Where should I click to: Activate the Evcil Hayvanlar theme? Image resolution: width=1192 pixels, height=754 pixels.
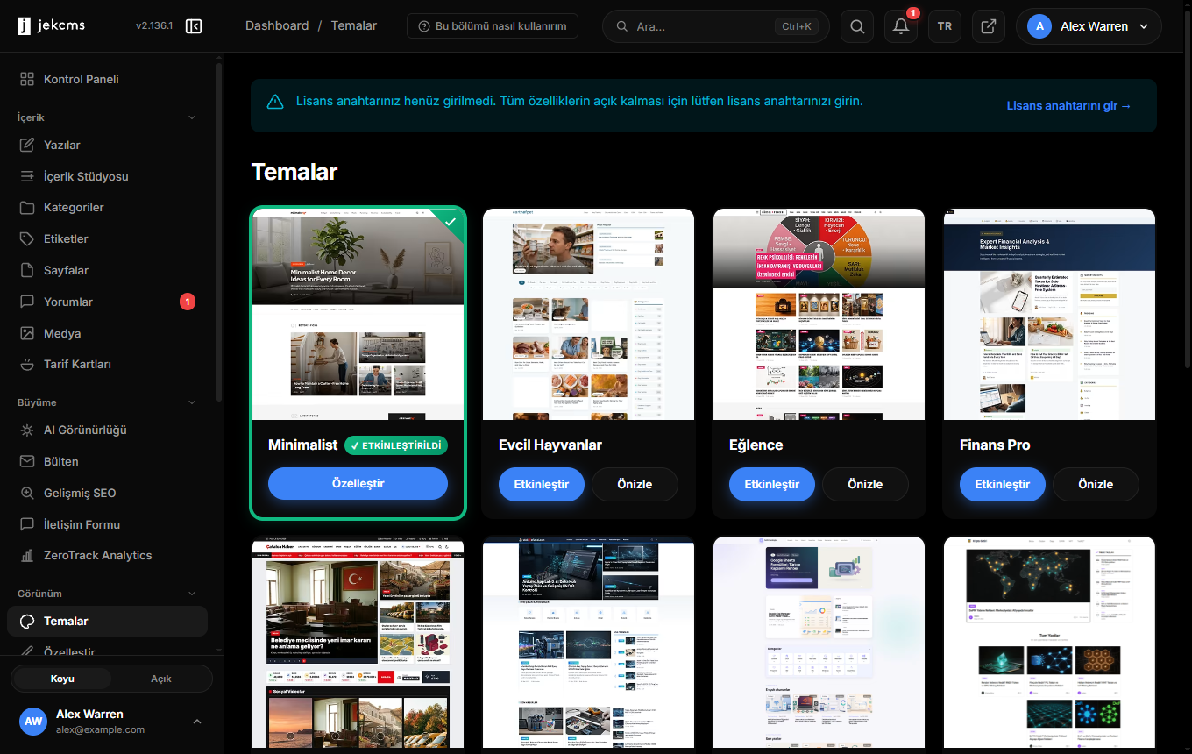542,484
